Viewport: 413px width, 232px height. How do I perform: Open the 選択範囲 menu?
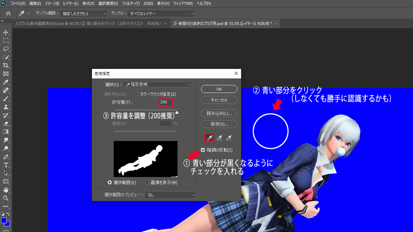point(108,4)
